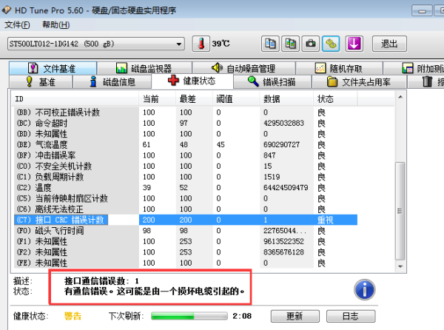444x330 pixels.
Task: Open the 帮助(H) menu
Action: point(56,25)
